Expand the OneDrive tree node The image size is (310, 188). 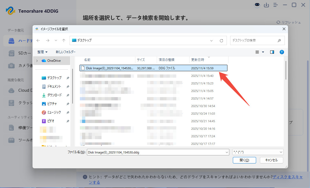click(37, 61)
